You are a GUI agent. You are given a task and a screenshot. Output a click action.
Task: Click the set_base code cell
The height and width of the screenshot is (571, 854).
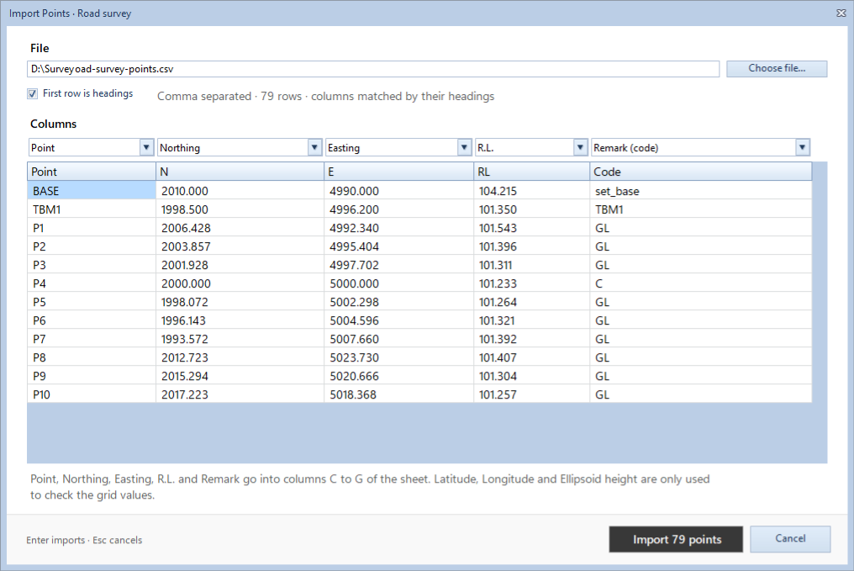tap(700, 191)
